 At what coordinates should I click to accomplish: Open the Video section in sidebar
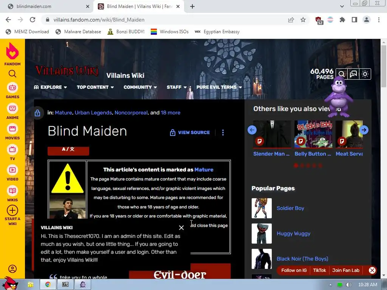coord(12,173)
